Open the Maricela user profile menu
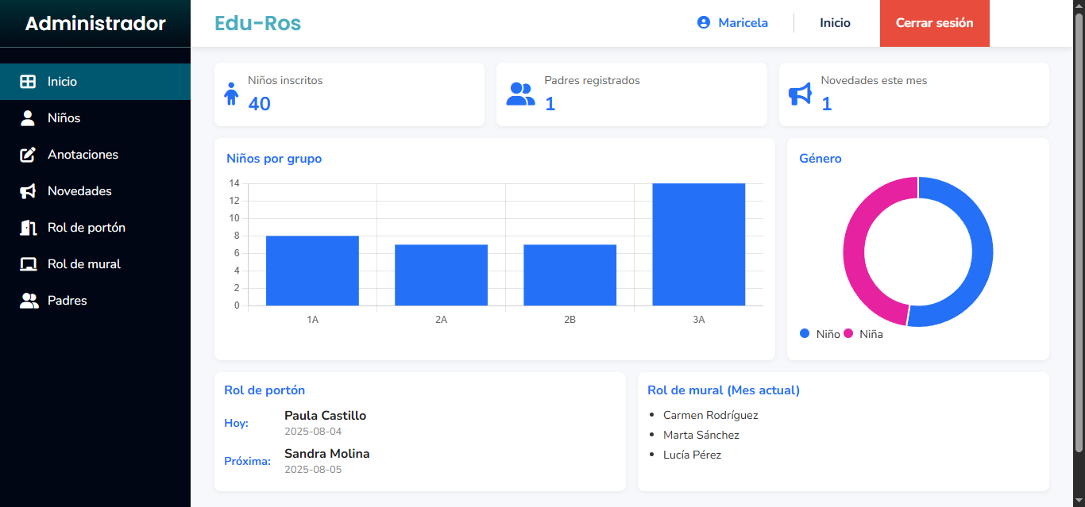Screen dimensions: 1085x507 point(742,23)
